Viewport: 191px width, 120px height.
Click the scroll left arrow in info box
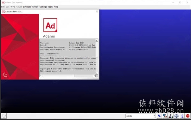coord(41,76)
